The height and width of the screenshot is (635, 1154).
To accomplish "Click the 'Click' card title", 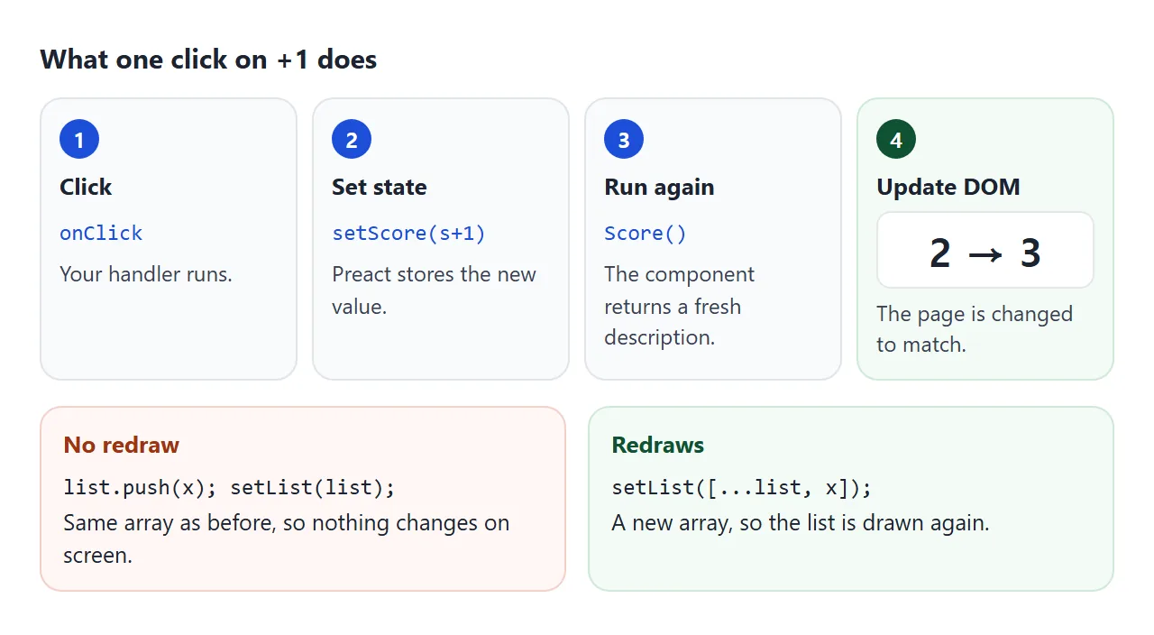I will 86,187.
